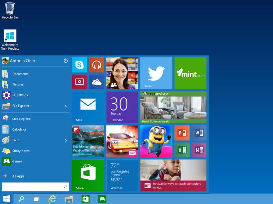The width and height of the screenshot is (273, 204).
Task: Check the Los Angeles Weather tile
Action: click(x=121, y=175)
